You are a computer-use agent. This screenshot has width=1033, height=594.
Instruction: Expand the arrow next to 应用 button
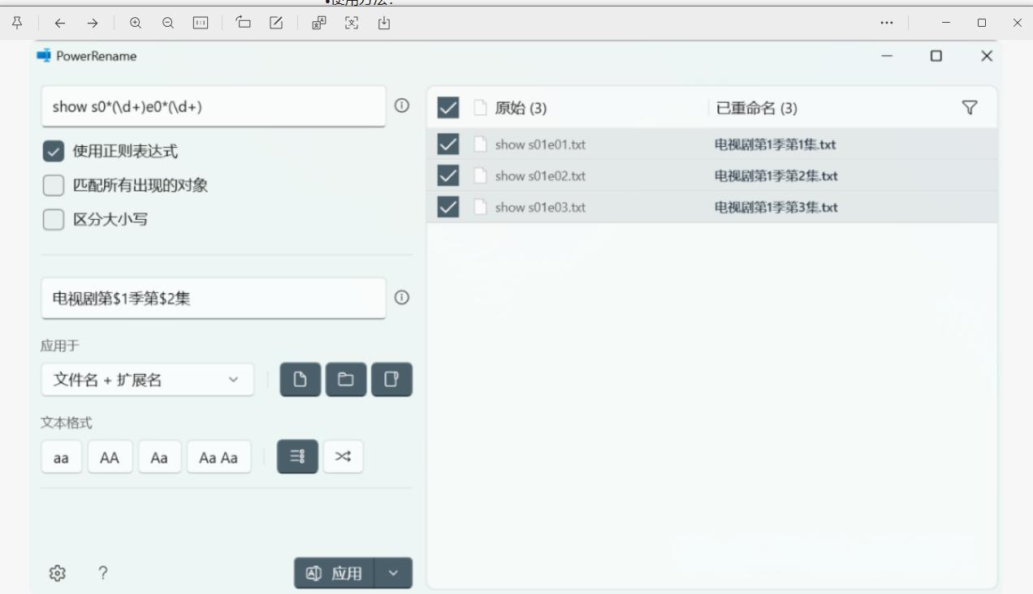(394, 574)
